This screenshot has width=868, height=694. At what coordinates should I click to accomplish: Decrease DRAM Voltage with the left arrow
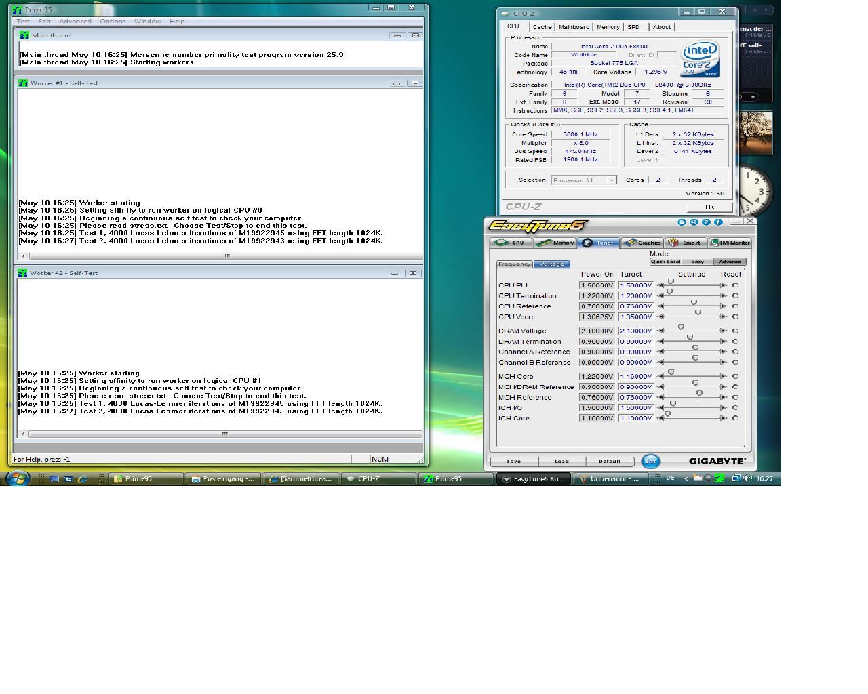pos(660,331)
